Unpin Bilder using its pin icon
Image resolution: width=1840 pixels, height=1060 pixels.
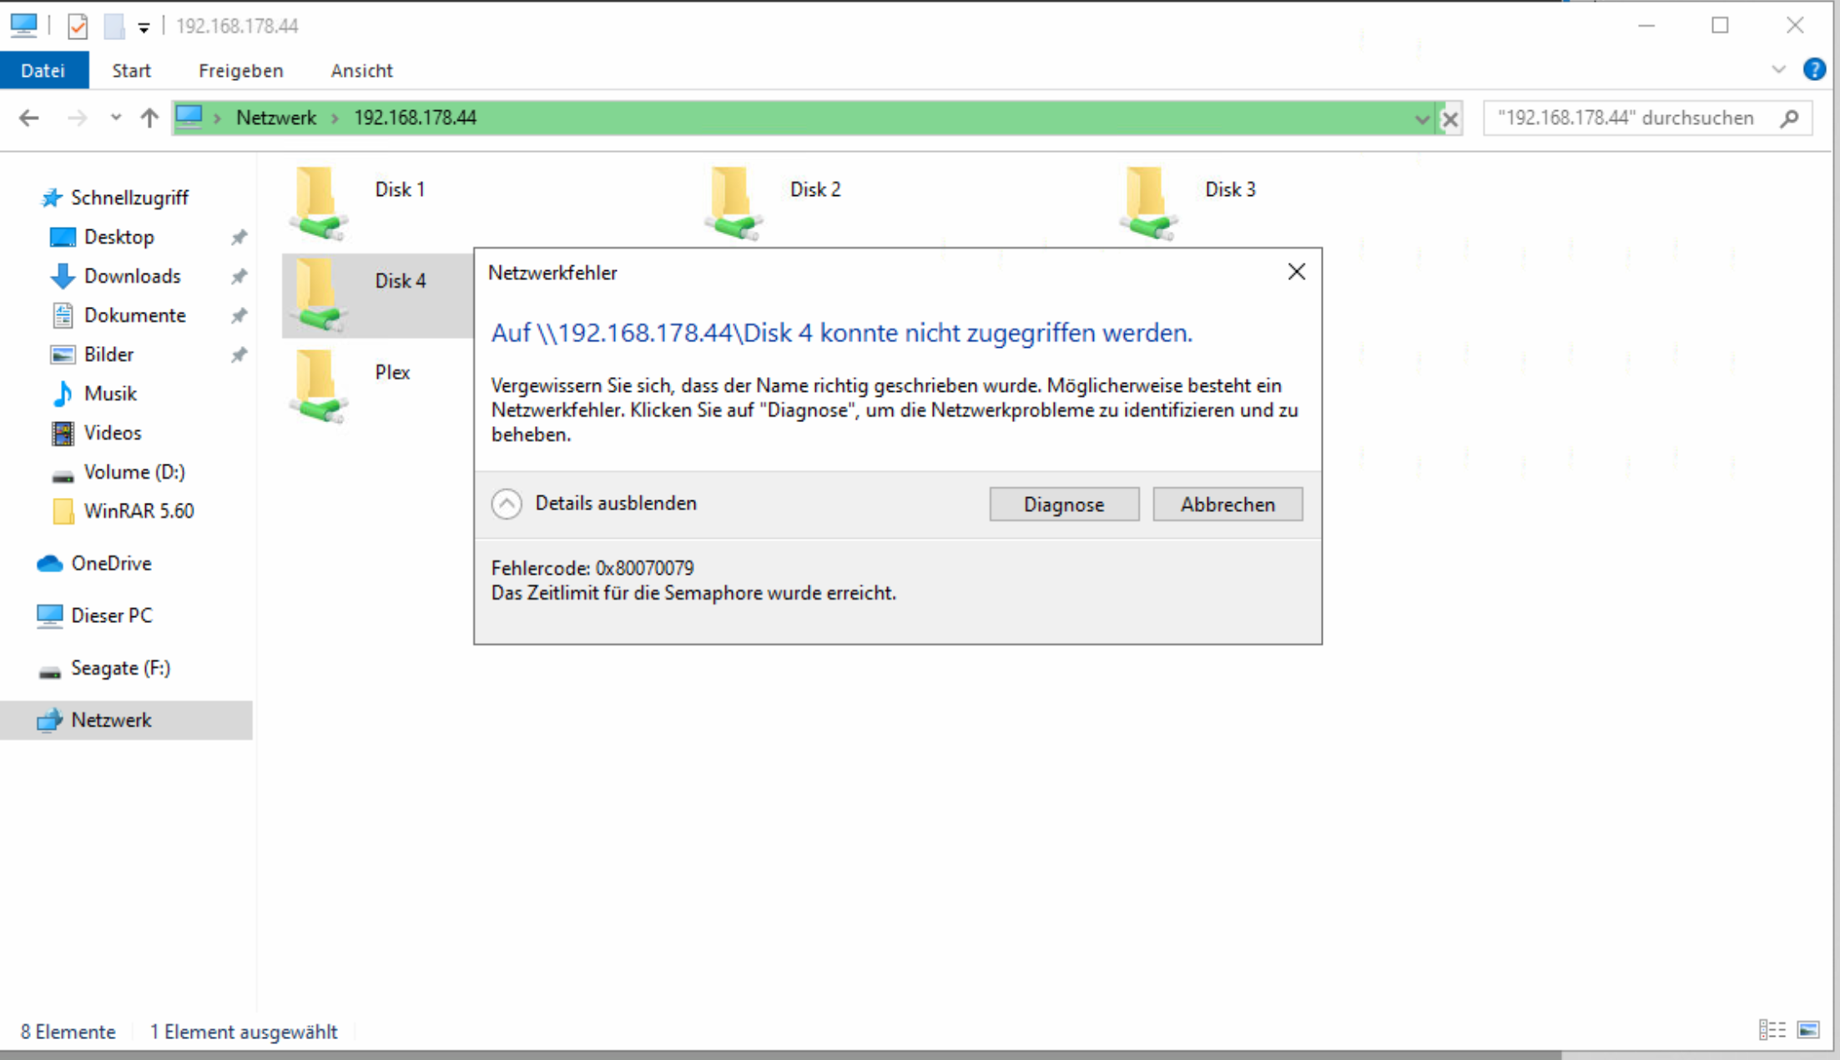coord(239,354)
